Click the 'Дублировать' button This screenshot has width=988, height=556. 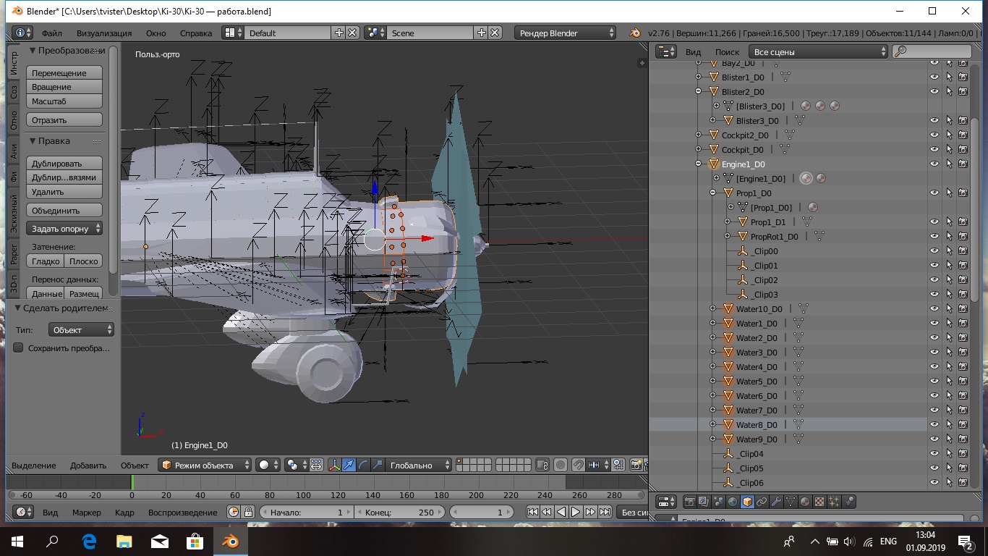pyautogui.click(x=64, y=164)
